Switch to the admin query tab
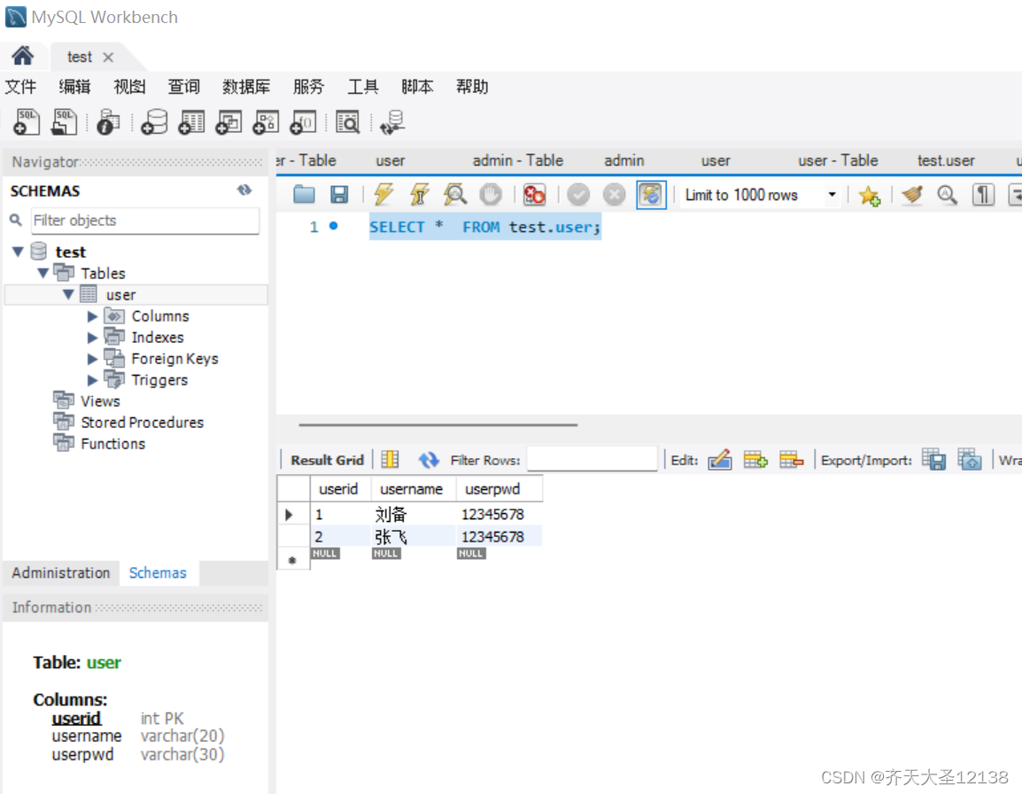This screenshot has width=1022, height=794. coord(623,160)
